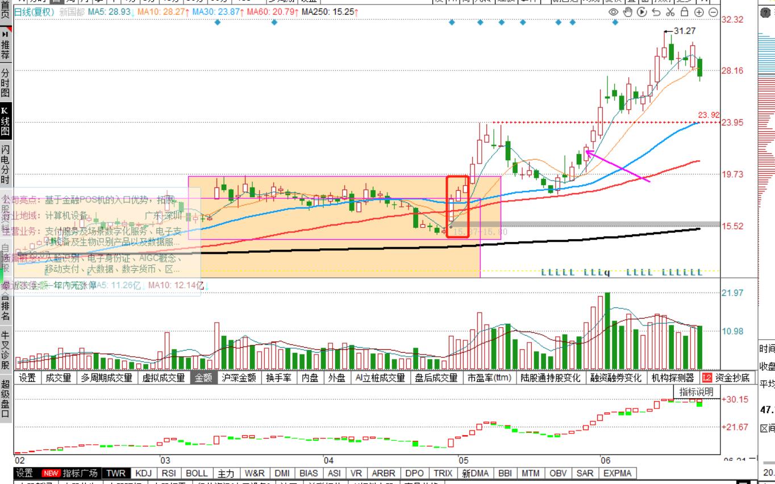Click the first blue diamond event marker

pos(217,23)
